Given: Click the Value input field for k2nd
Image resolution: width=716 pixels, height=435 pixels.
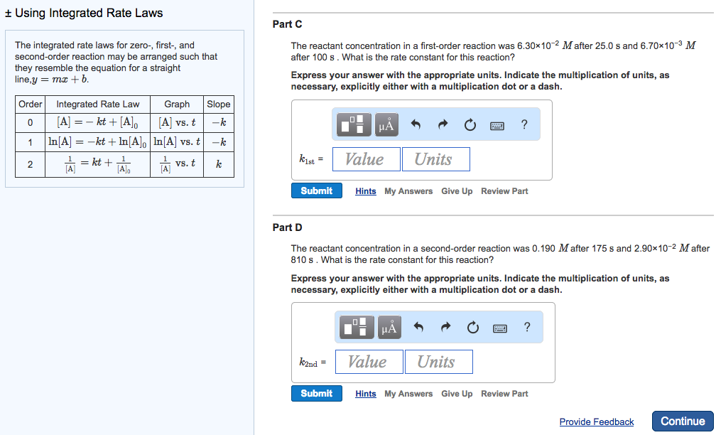Looking at the screenshot, I should click(369, 361).
